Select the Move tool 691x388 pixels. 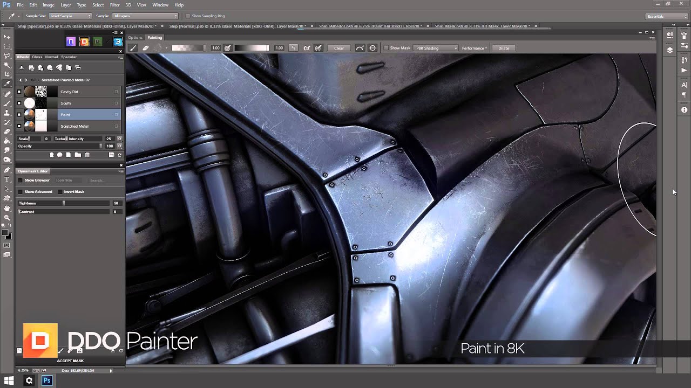tap(7, 37)
